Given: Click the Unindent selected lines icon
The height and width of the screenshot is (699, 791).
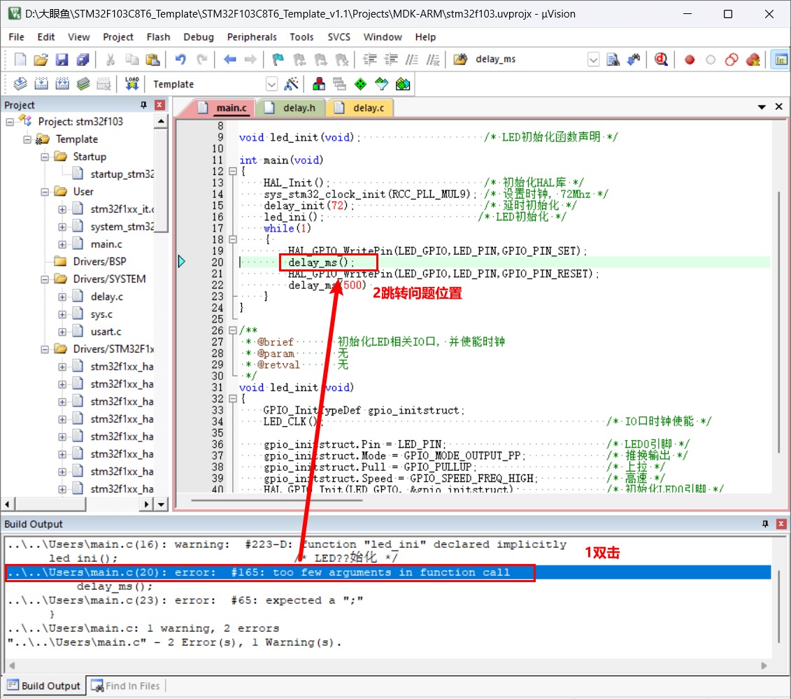Looking at the screenshot, I should coord(391,59).
